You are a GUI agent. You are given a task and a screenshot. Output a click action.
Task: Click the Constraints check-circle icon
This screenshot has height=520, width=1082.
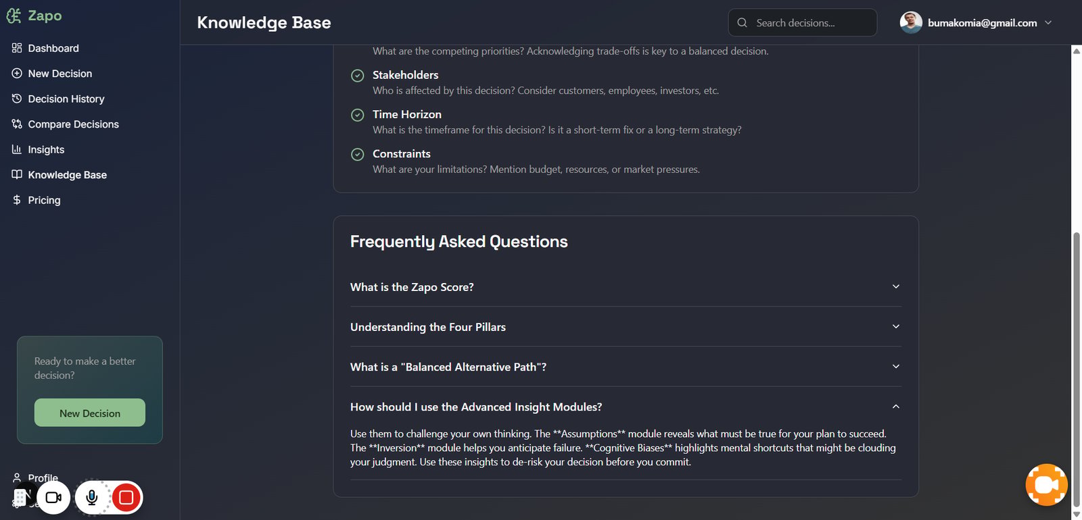pyautogui.click(x=358, y=155)
